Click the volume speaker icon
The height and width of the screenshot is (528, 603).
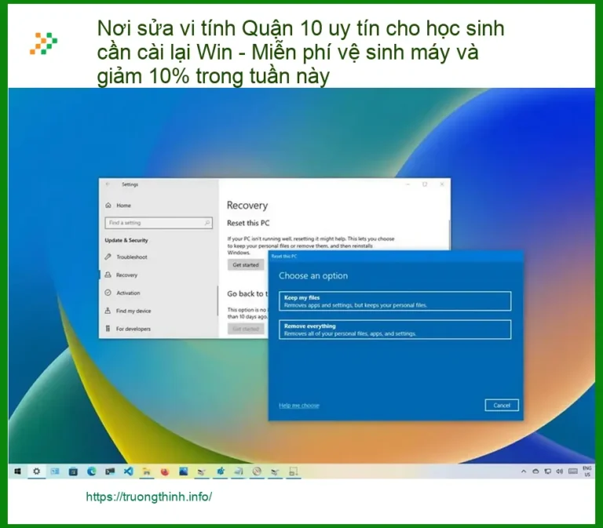tap(560, 472)
